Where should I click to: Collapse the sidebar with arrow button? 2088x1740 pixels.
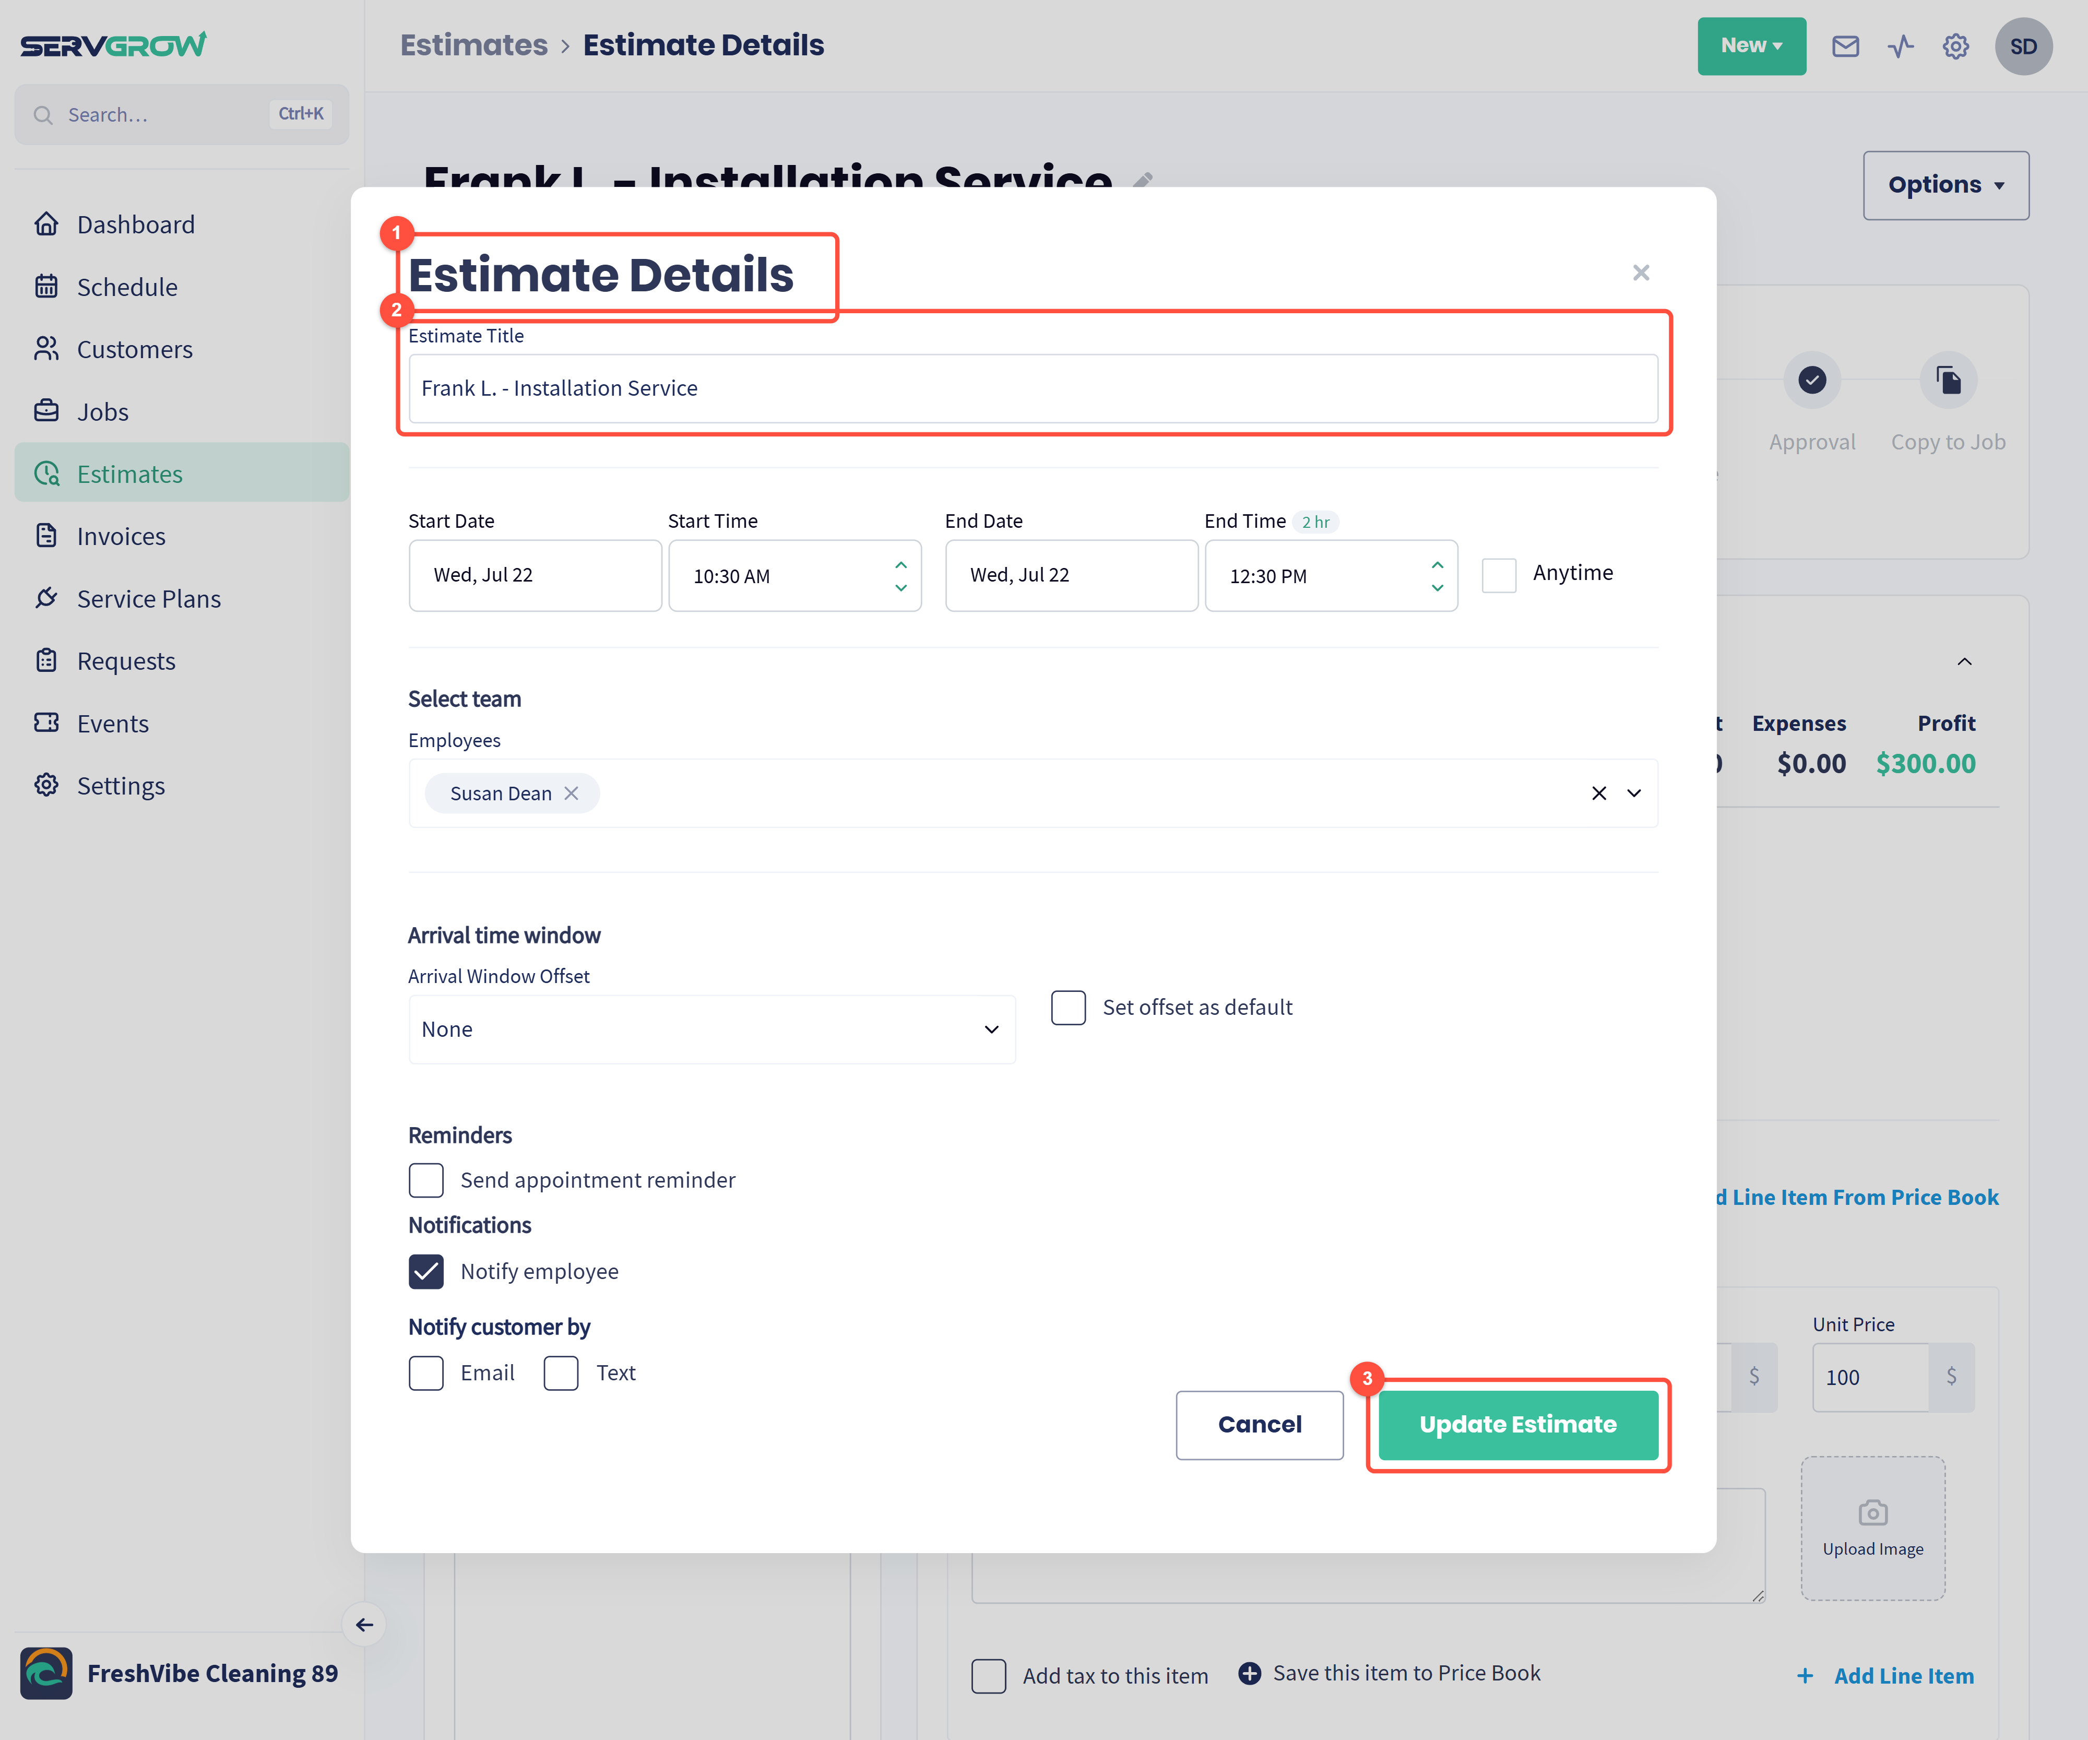point(364,1625)
